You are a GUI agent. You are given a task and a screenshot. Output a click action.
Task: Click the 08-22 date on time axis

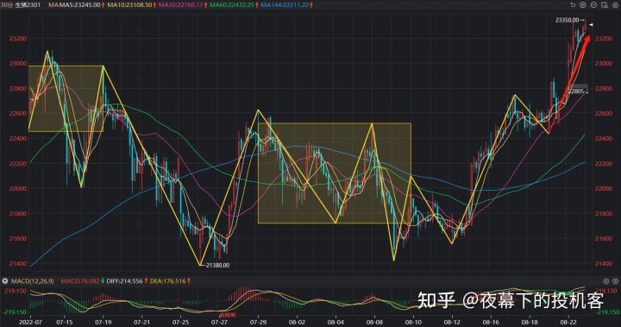click(568, 322)
